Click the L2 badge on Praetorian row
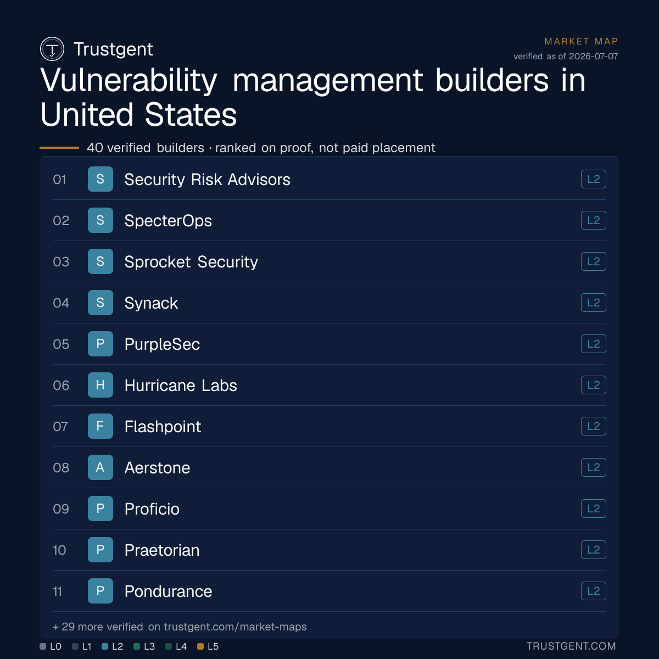Image resolution: width=659 pixels, height=659 pixels. pyautogui.click(x=594, y=550)
